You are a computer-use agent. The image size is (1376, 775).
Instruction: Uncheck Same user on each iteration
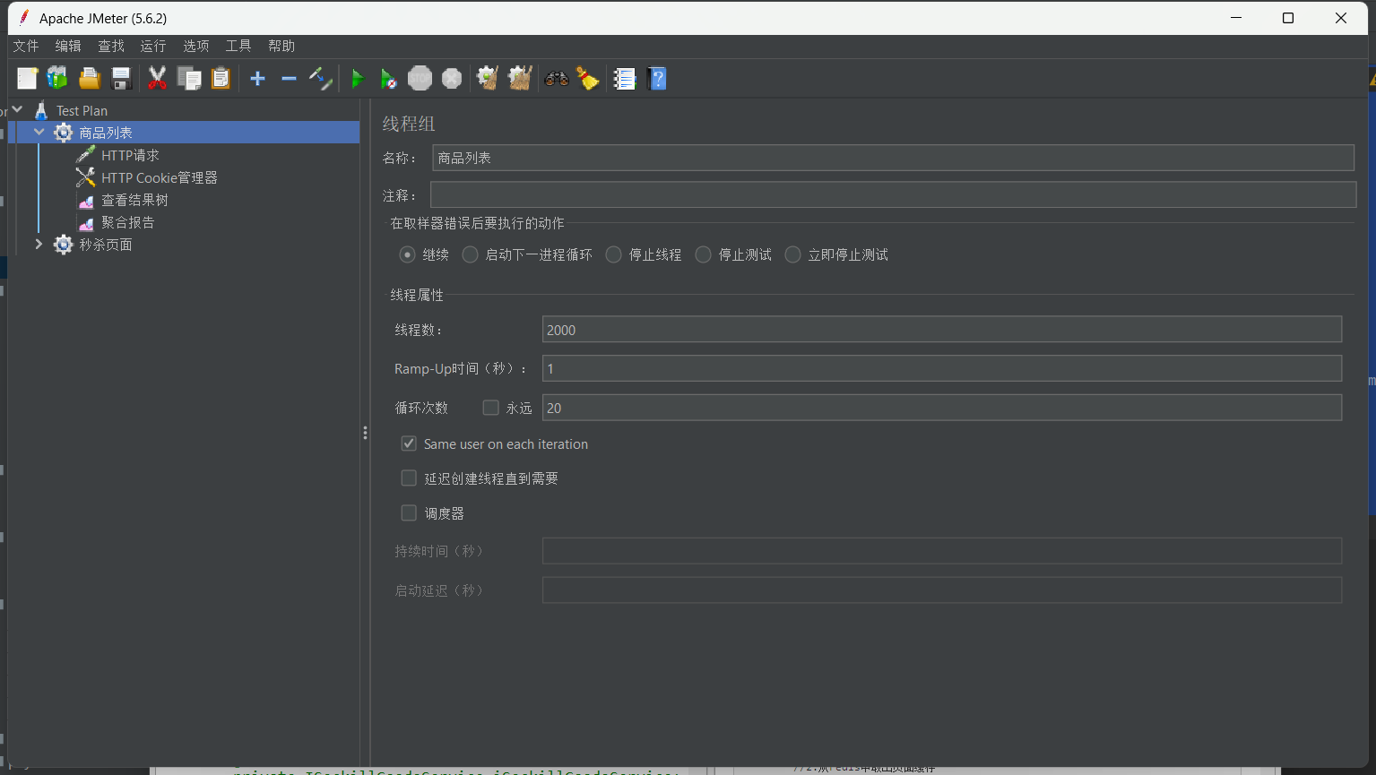point(409,443)
